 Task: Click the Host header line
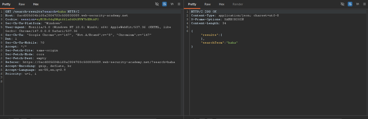[x=67, y=16]
